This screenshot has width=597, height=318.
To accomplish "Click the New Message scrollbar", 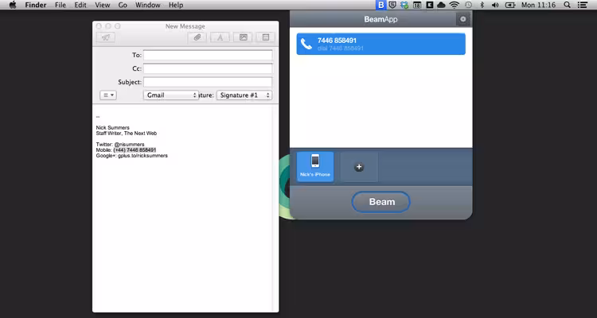I will tap(275, 208).
